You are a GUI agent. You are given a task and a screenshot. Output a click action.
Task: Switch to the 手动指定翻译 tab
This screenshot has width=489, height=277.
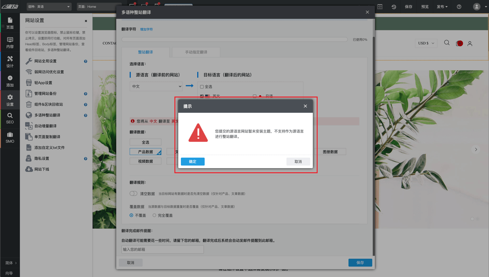(196, 52)
